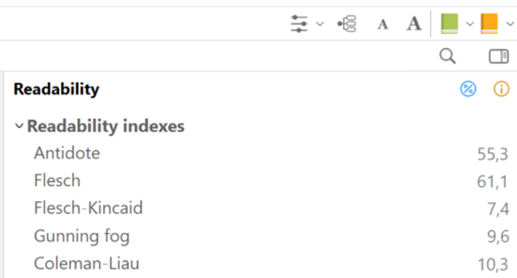Expand the settings sliders dropdown arrow

[320, 24]
